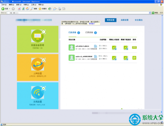Click the vertical scrollbar up arrow
164x126 pixels.
click(162, 16)
